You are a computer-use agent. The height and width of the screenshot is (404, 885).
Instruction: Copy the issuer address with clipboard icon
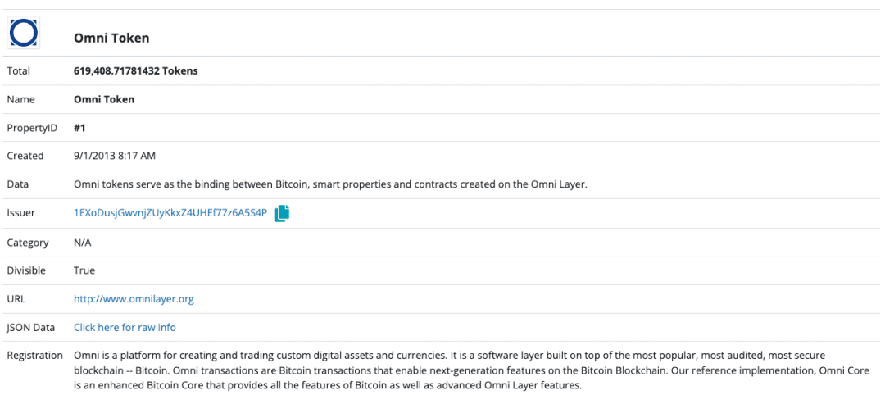[x=282, y=213]
